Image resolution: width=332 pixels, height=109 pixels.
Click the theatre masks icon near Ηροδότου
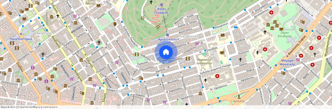coord(141,78)
